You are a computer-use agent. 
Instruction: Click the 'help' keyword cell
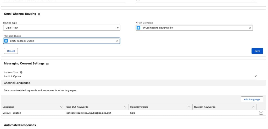point(132,113)
